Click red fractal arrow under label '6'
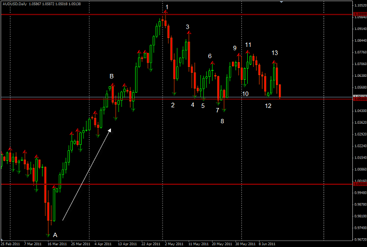Viewport: 367px width, 247px height. tap(213, 63)
